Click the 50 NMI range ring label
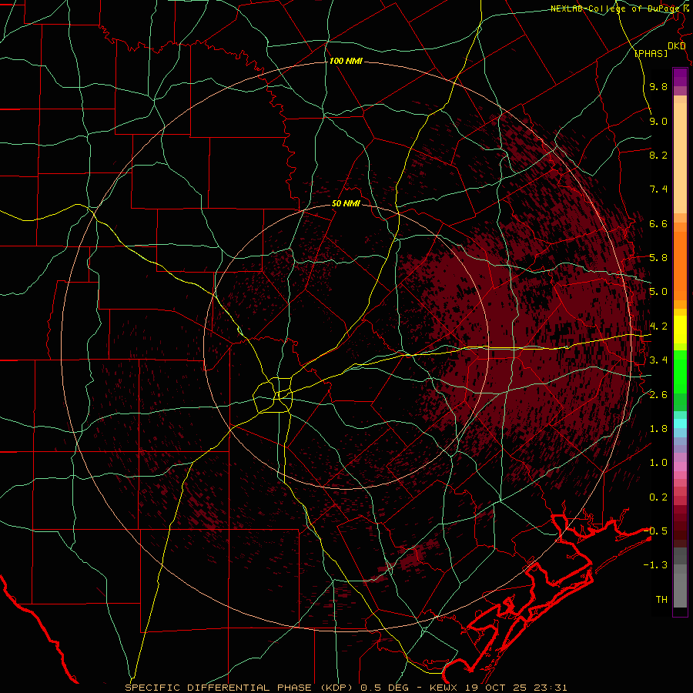 (x=346, y=203)
